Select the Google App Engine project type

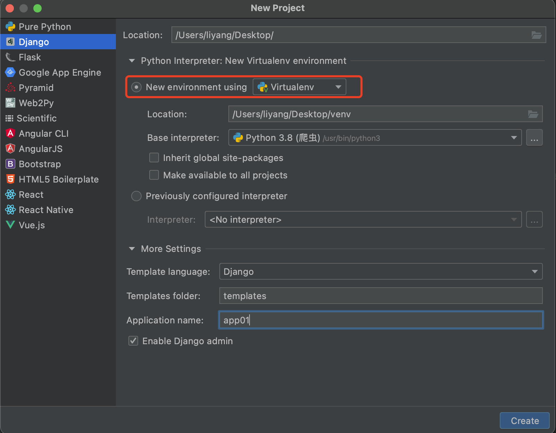pos(58,72)
